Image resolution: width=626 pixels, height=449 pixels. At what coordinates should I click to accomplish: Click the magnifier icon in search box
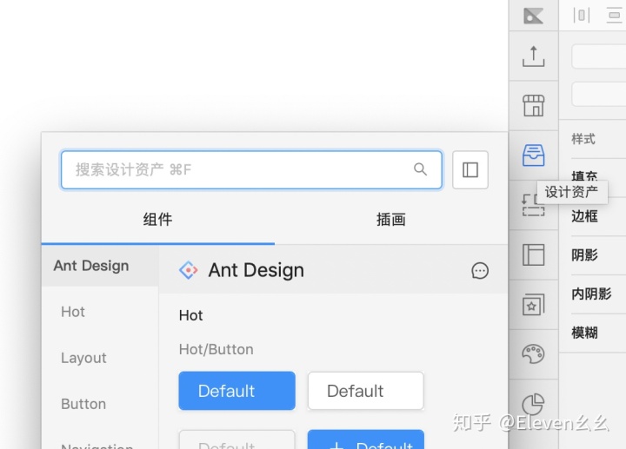click(420, 169)
